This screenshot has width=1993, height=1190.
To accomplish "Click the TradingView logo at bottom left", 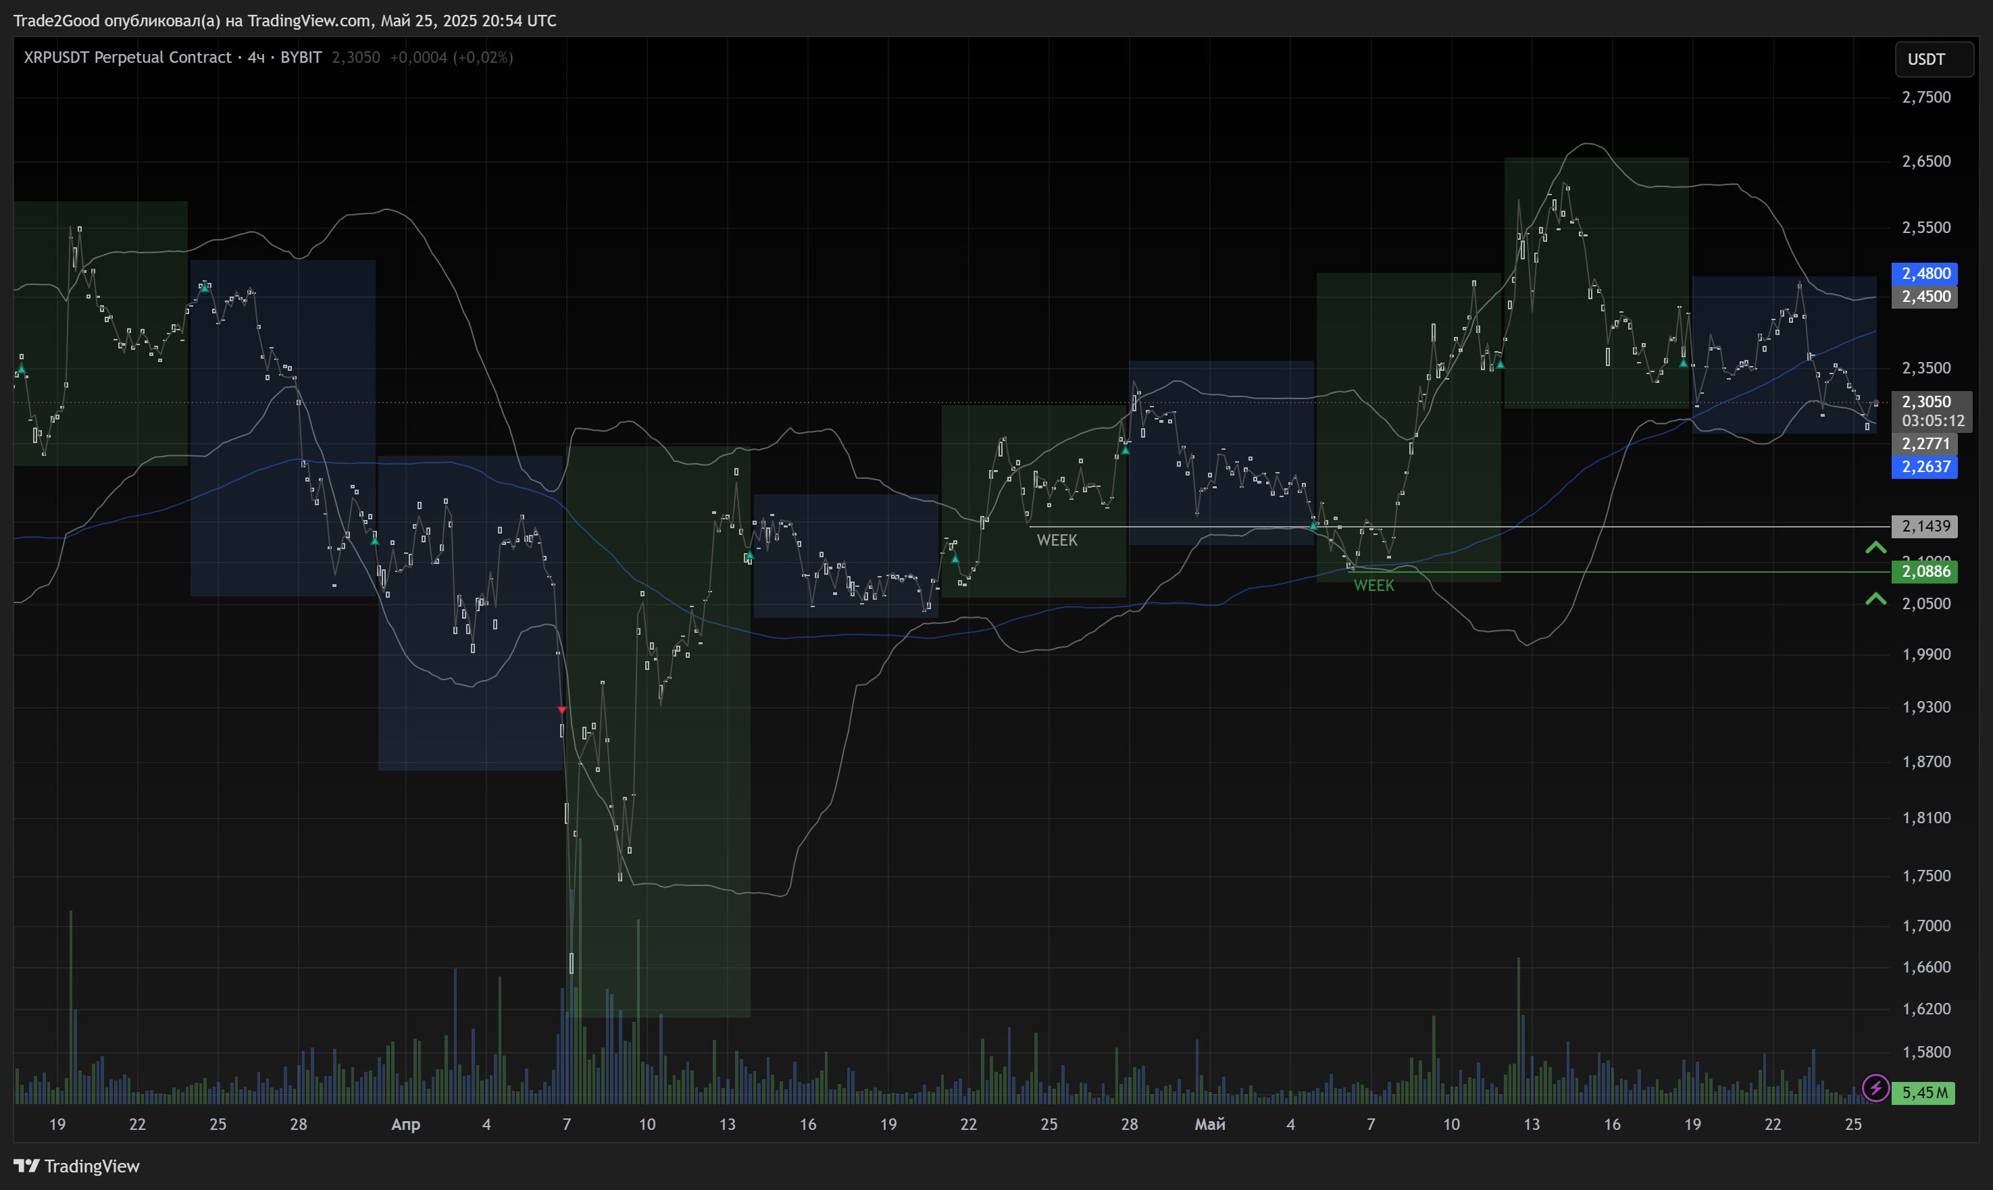I will (x=77, y=1165).
